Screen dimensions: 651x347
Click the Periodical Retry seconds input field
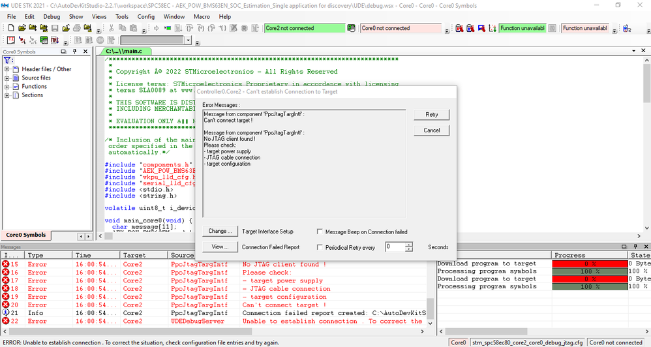click(x=395, y=247)
